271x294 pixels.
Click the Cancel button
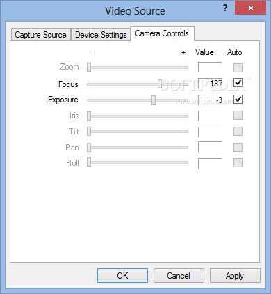[179, 276]
